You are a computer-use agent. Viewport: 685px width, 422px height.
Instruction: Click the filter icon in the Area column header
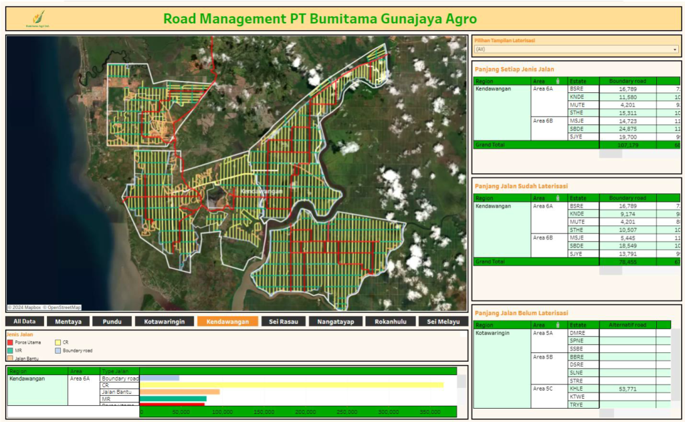(558, 82)
